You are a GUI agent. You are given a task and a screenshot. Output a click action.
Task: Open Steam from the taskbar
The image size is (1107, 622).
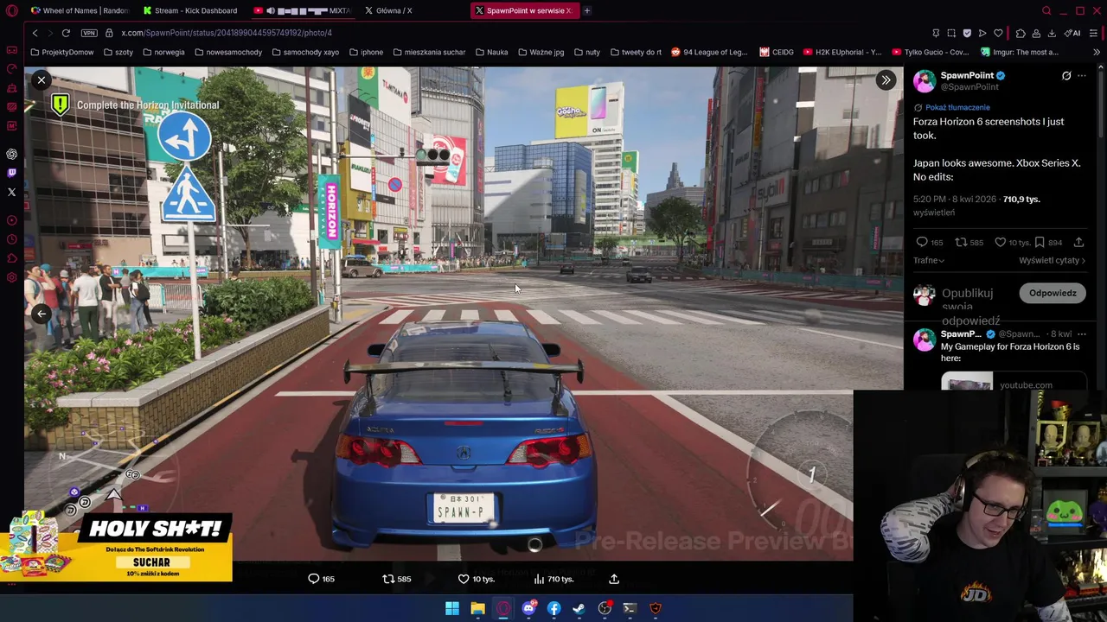pos(579,608)
